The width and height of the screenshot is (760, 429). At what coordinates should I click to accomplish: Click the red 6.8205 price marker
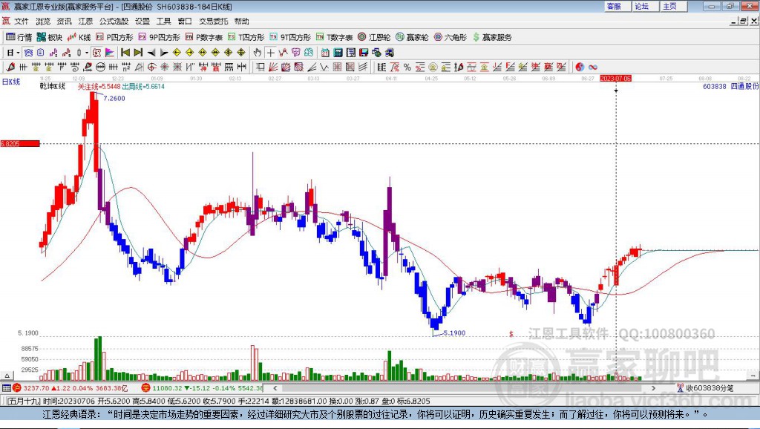[19, 143]
